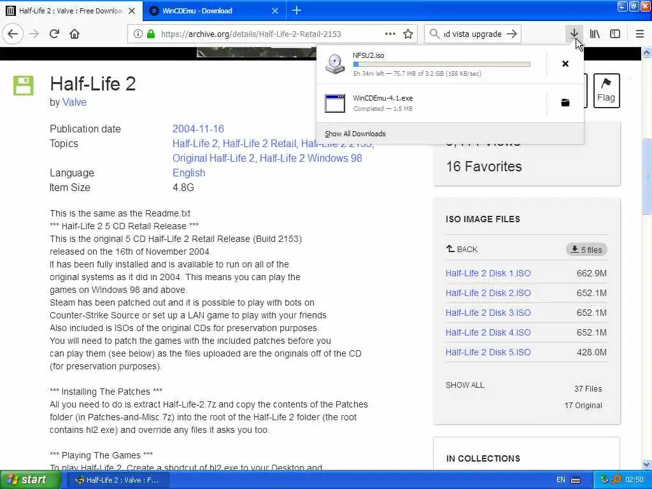Open the English language link
Screen dimensions: 652x489
click(188, 173)
